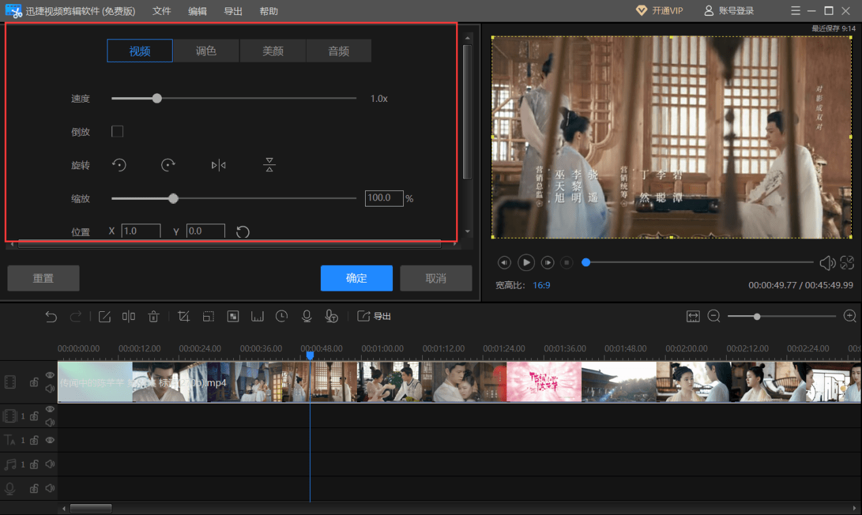Click the 缩放 scale slider handle
862x515 pixels.
[x=173, y=199]
